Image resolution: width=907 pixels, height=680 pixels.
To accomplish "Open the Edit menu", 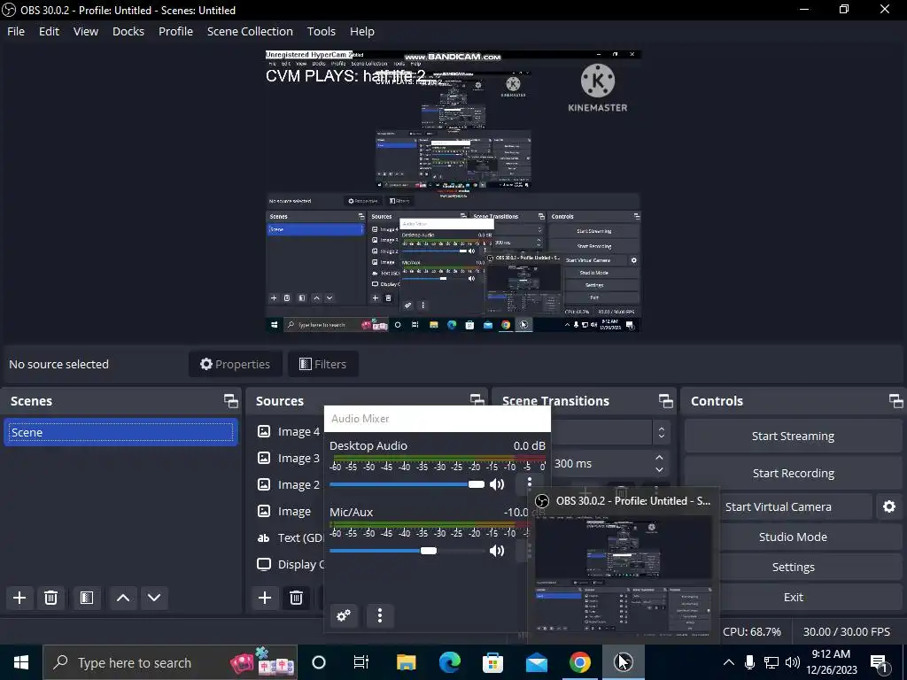I will click(50, 31).
